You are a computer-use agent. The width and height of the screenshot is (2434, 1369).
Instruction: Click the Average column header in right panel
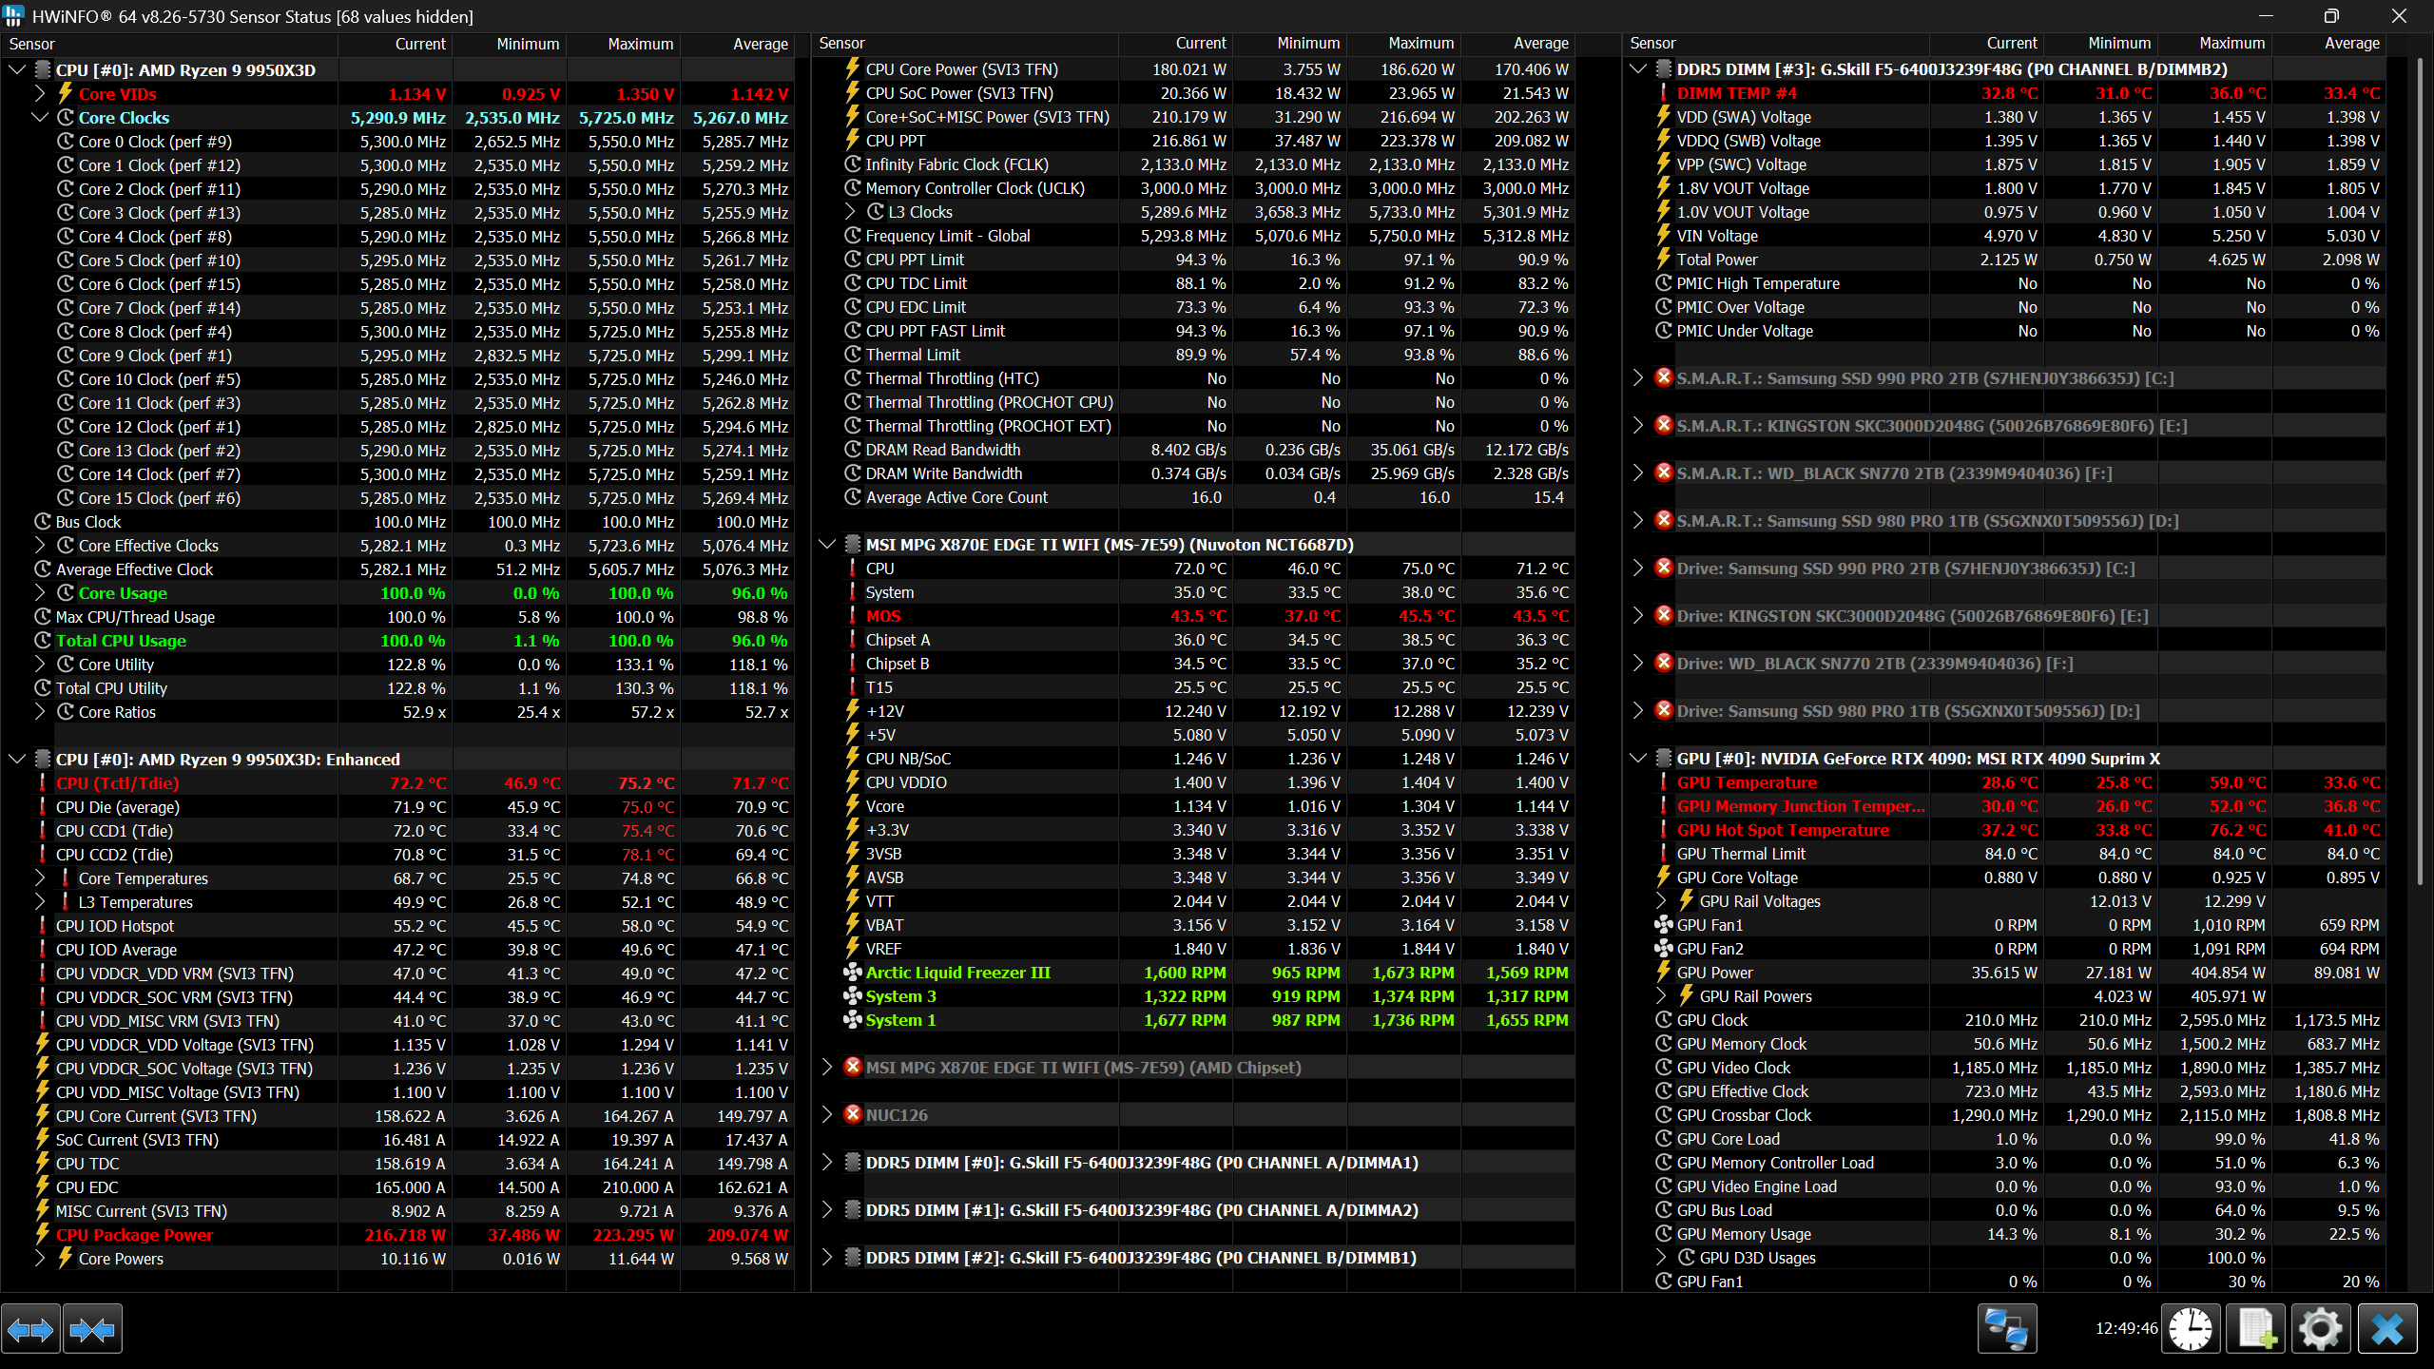point(2328,44)
